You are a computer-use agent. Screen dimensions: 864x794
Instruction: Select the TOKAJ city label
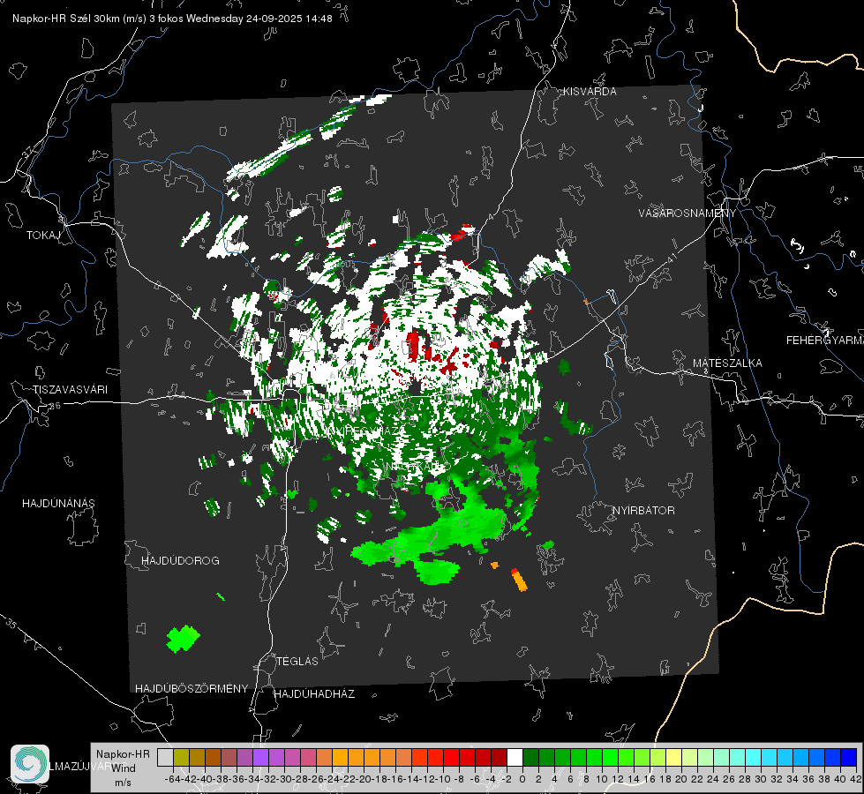pyautogui.click(x=43, y=236)
